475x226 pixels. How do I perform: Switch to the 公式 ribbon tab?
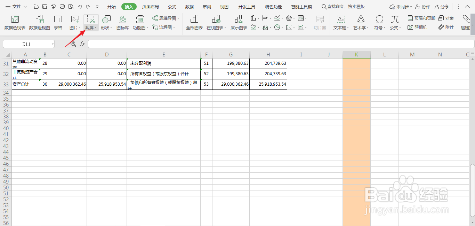172,7
